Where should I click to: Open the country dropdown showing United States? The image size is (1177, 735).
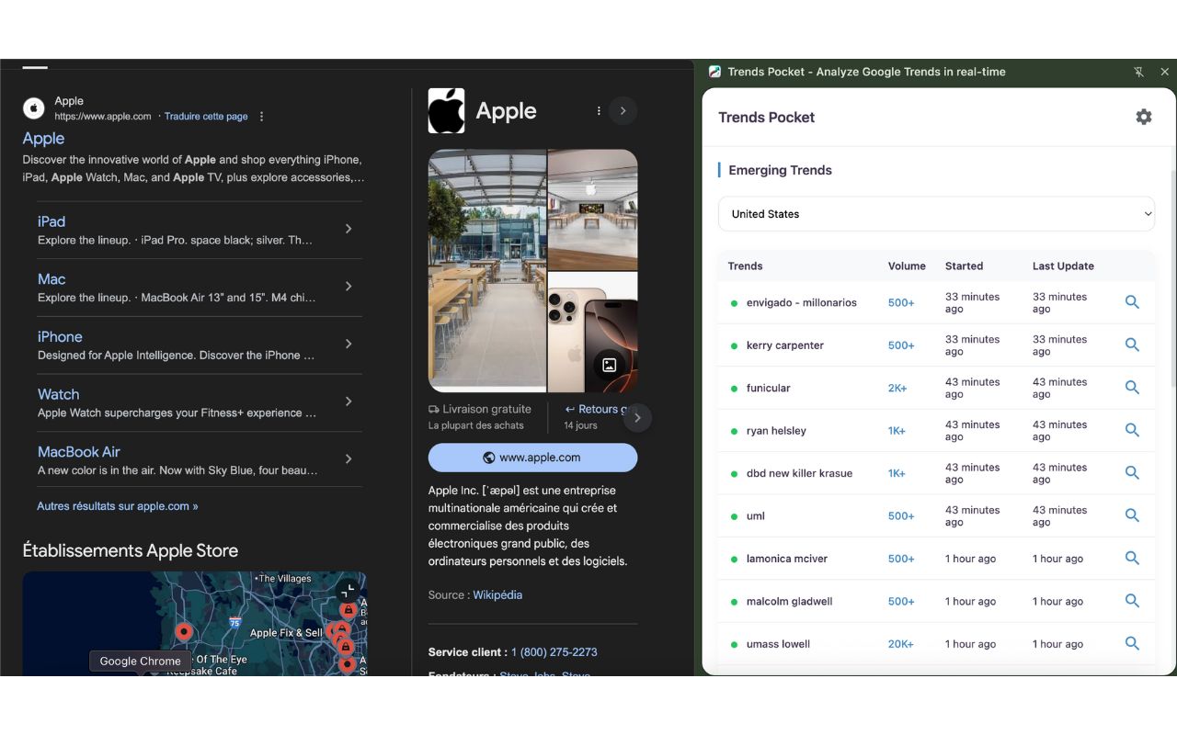[x=936, y=214]
